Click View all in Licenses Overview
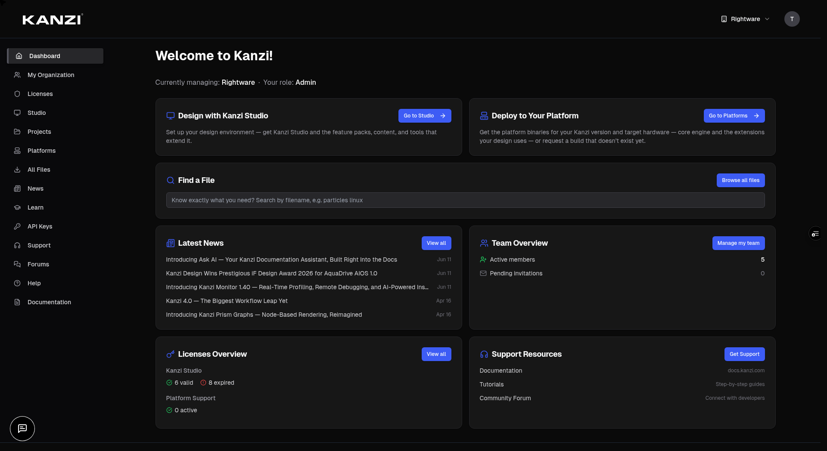Viewport: 827px width, 451px height. click(436, 354)
